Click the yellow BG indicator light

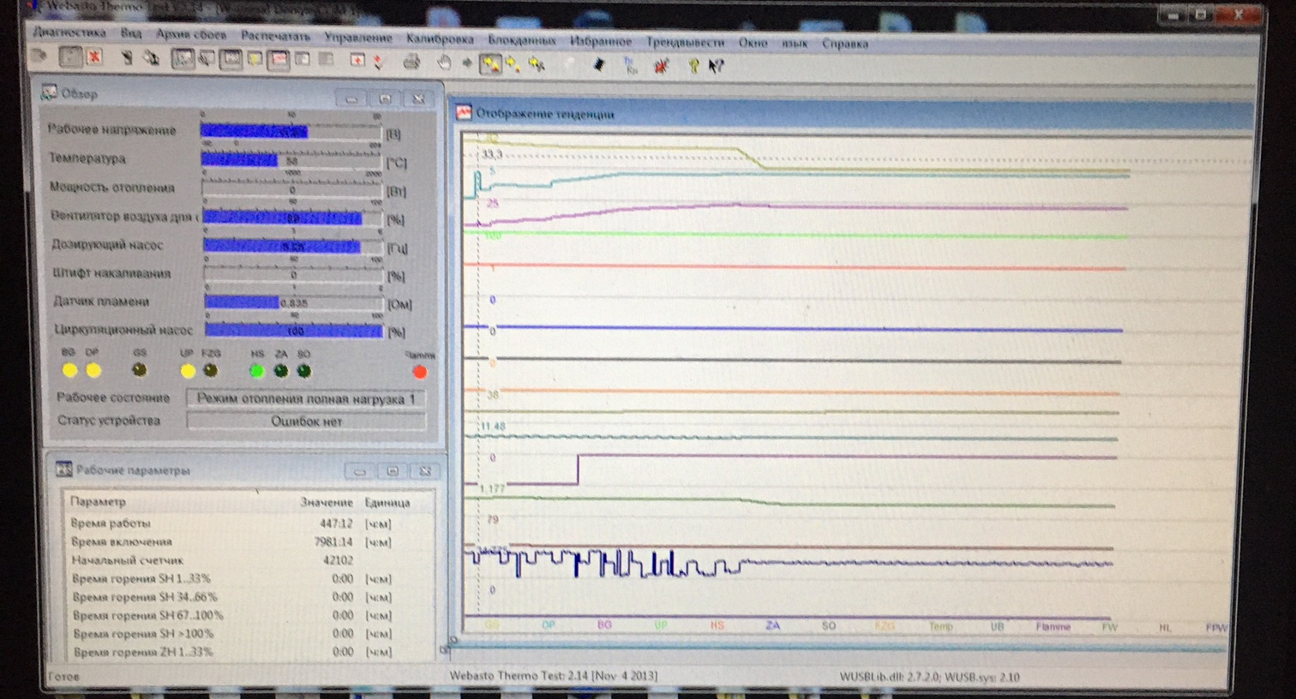(x=69, y=369)
